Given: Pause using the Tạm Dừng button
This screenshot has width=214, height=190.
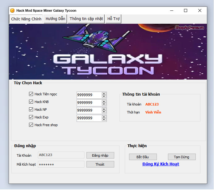Looking at the screenshot, I should coord(182,157).
